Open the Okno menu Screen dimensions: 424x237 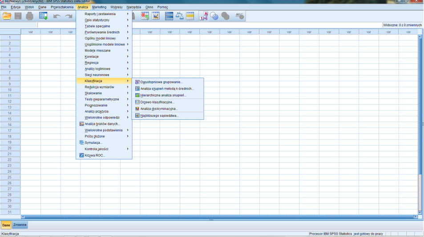(x=149, y=7)
